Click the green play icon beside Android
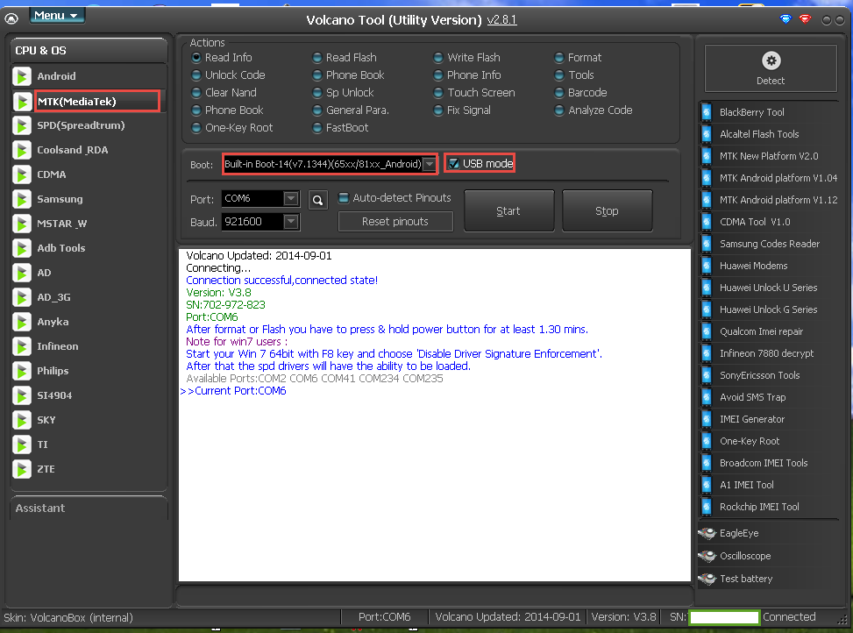The width and height of the screenshot is (853, 633). click(x=22, y=76)
